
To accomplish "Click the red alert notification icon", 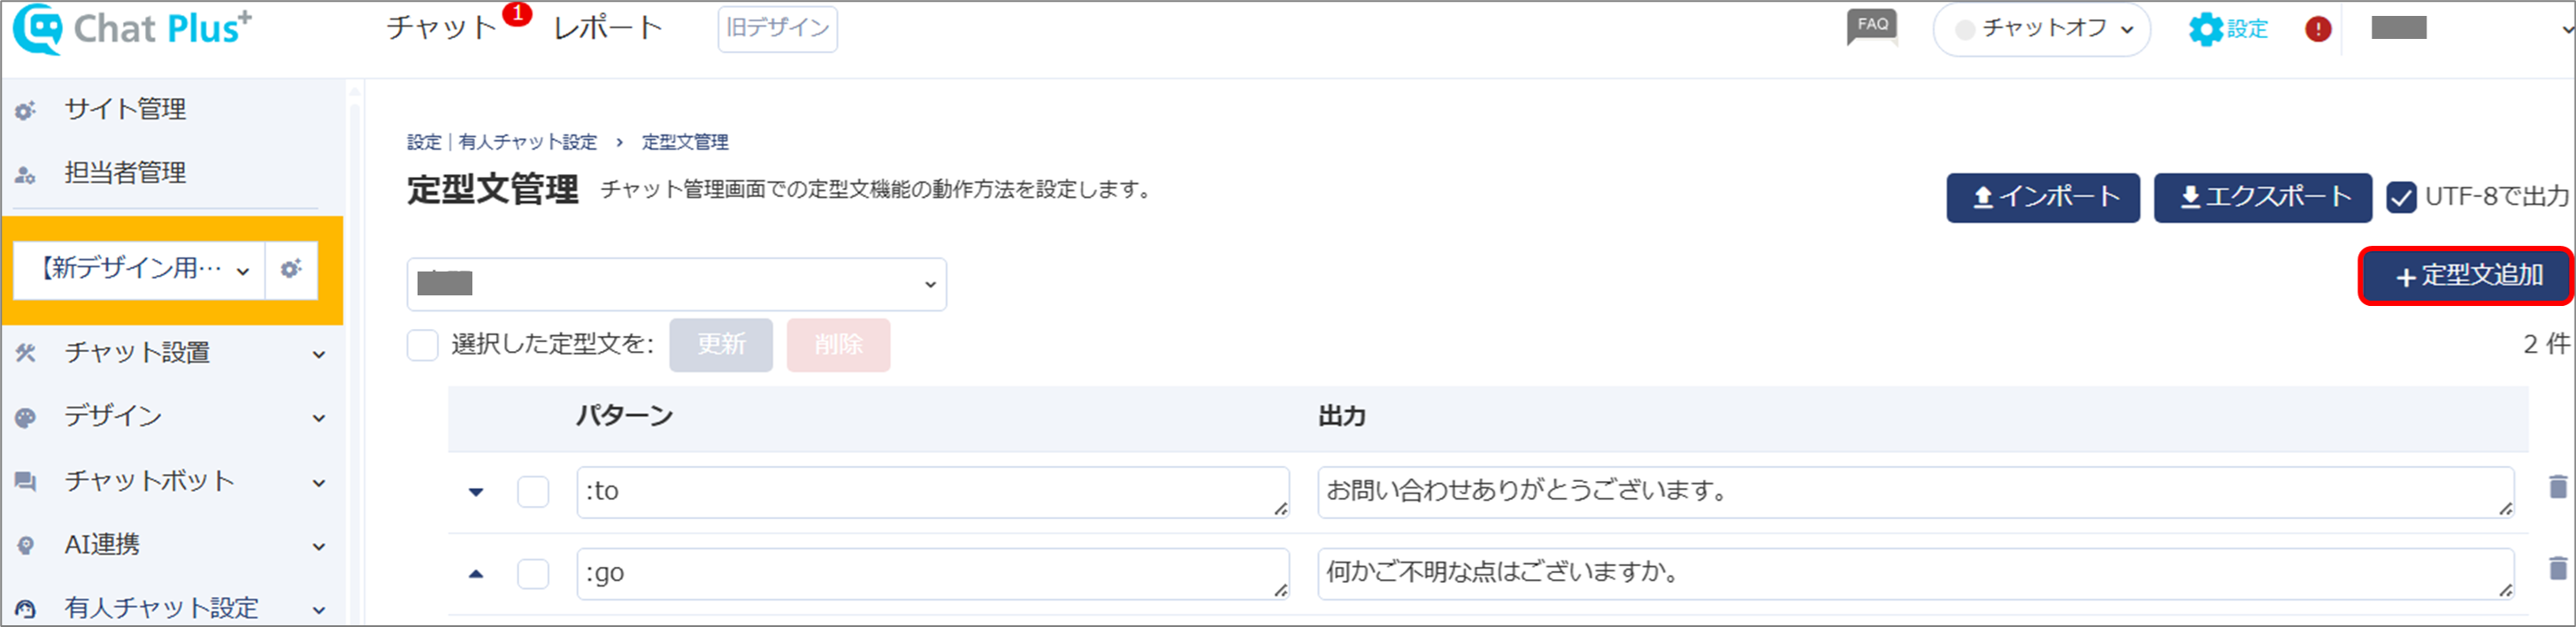I will pyautogui.click(x=2318, y=29).
